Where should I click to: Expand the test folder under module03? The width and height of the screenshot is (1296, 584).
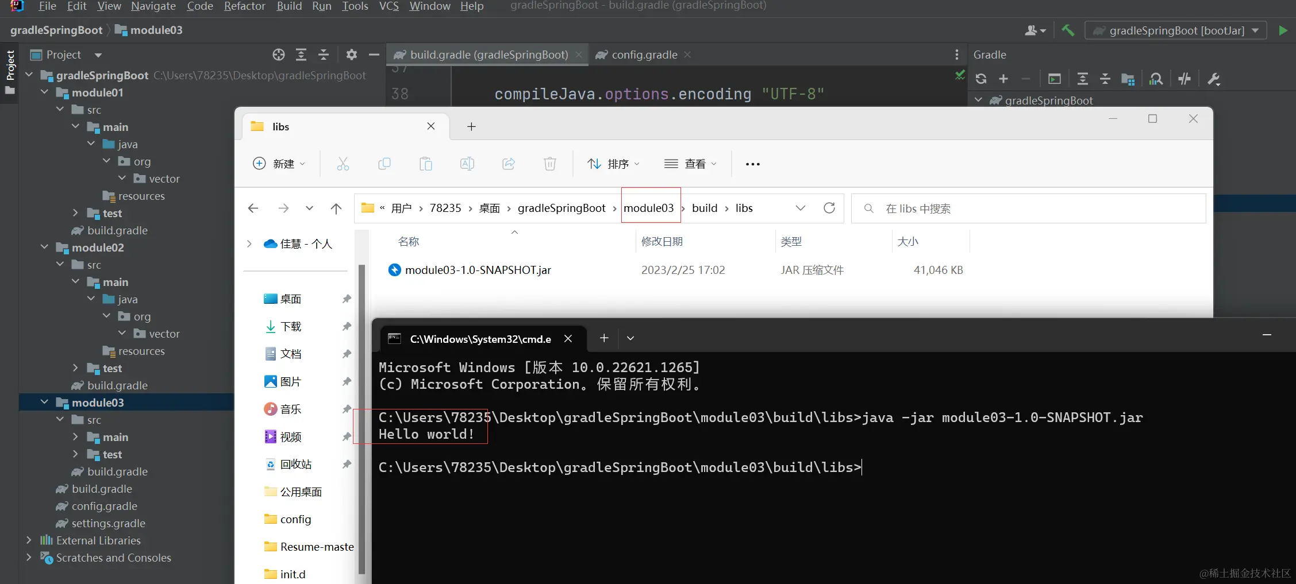(75, 454)
